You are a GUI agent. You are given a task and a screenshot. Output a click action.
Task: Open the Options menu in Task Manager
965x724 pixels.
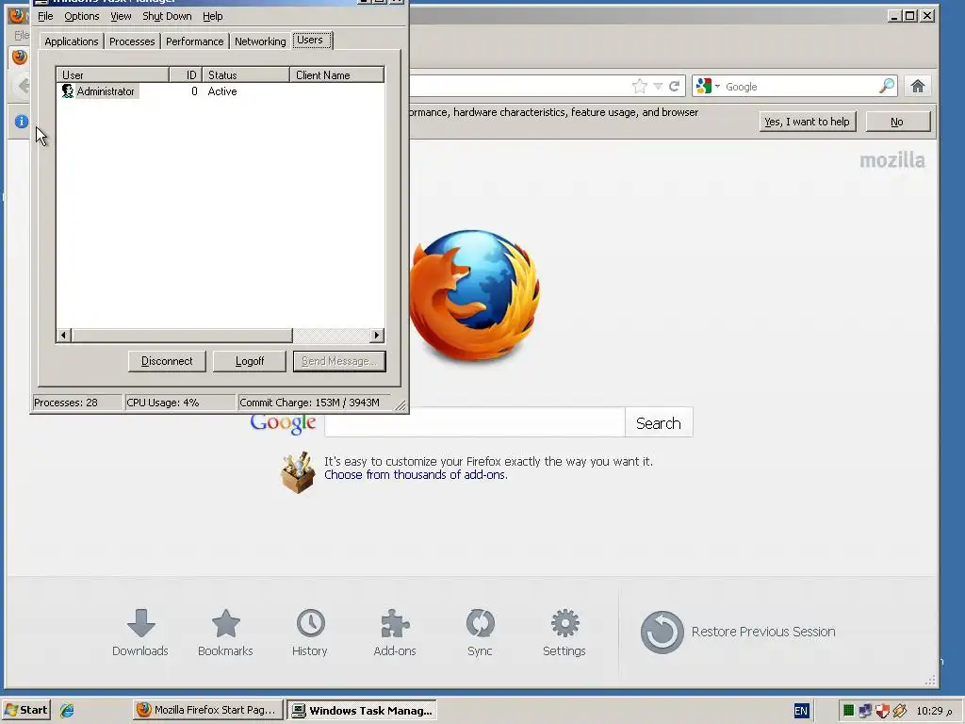[x=82, y=16]
